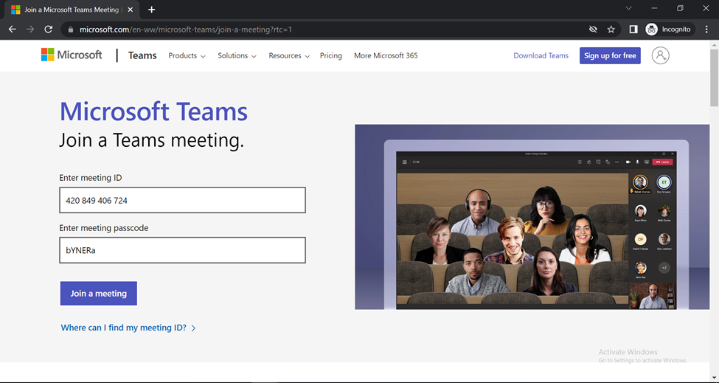The image size is (719, 383).
Task: Expand the Resources dropdown menu
Action: pyautogui.click(x=289, y=55)
